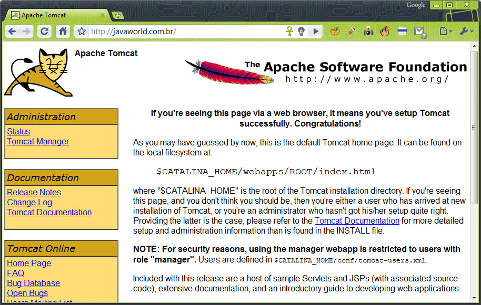481x305 pixels.
Task: Open the Bug Database link
Action: tap(34, 283)
